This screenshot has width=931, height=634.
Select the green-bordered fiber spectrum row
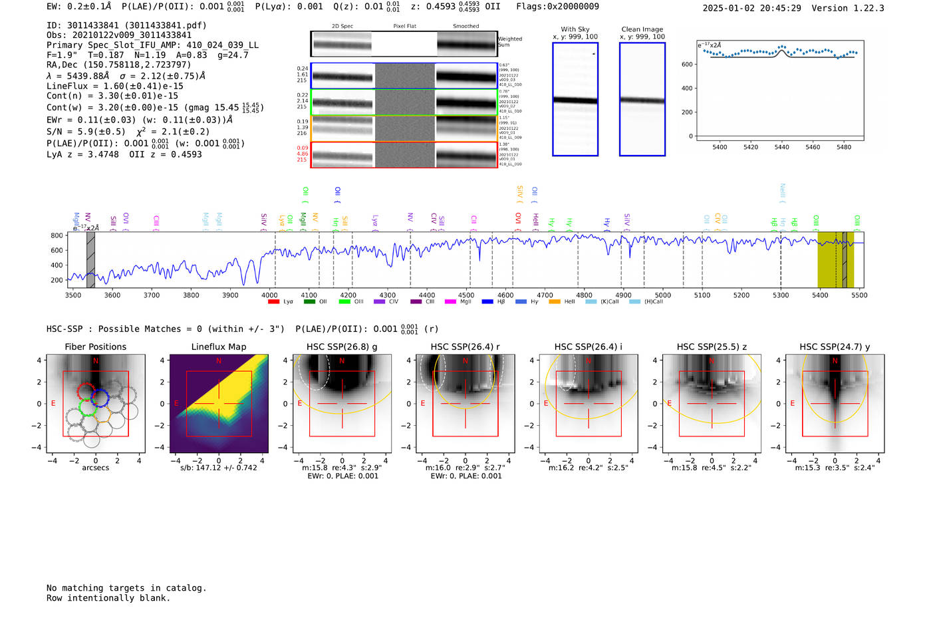pyautogui.click(x=404, y=102)
